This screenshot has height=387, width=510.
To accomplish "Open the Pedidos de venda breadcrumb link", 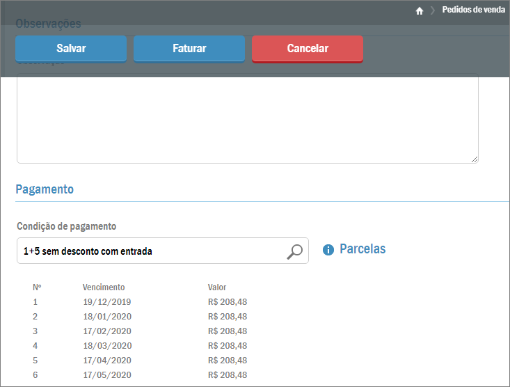I will click(x=473, y=10).
